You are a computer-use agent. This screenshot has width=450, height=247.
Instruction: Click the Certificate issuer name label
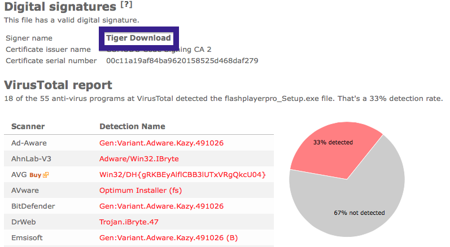click(48, 50)
